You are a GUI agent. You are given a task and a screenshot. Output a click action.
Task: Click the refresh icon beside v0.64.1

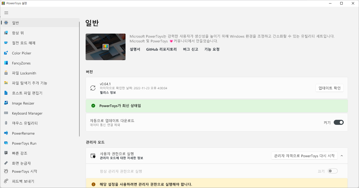coord(93,88)
